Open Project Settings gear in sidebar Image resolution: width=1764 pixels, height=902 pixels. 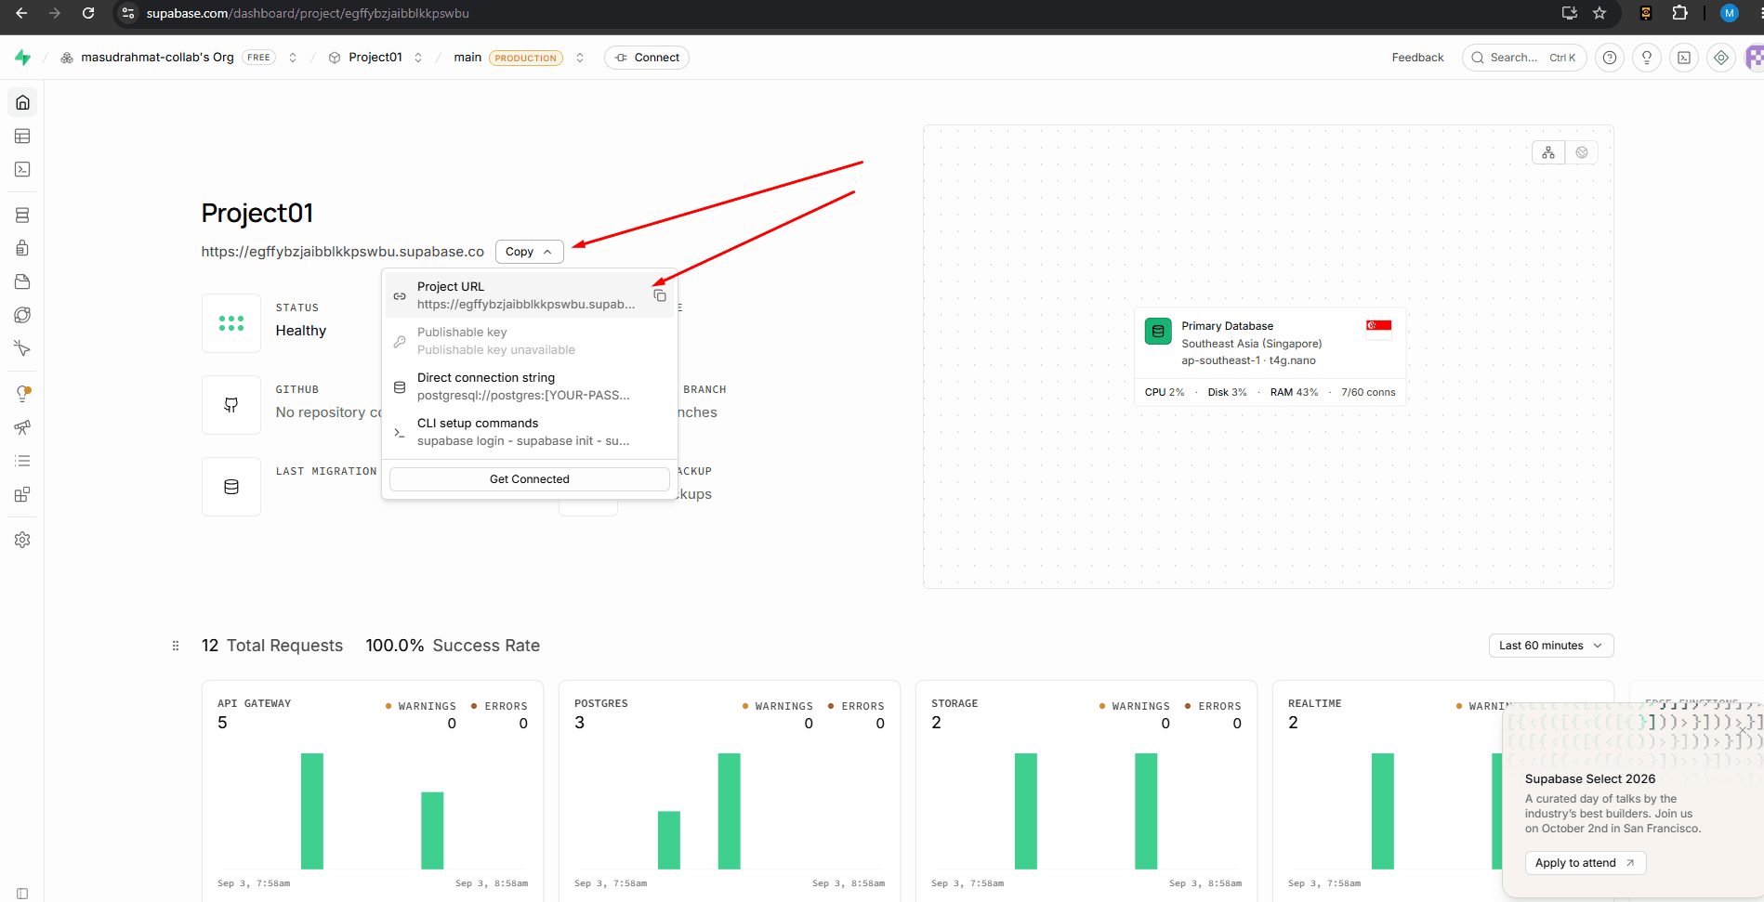point(22,540)
